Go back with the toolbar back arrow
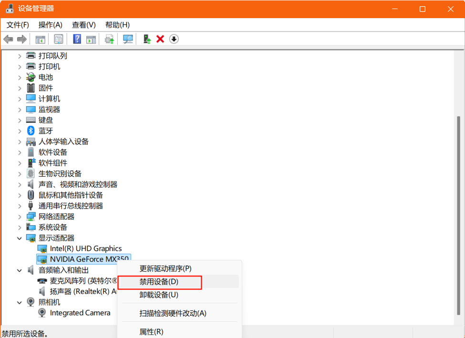Viewport: 465px width, 338px height. (x=8, y=39)
